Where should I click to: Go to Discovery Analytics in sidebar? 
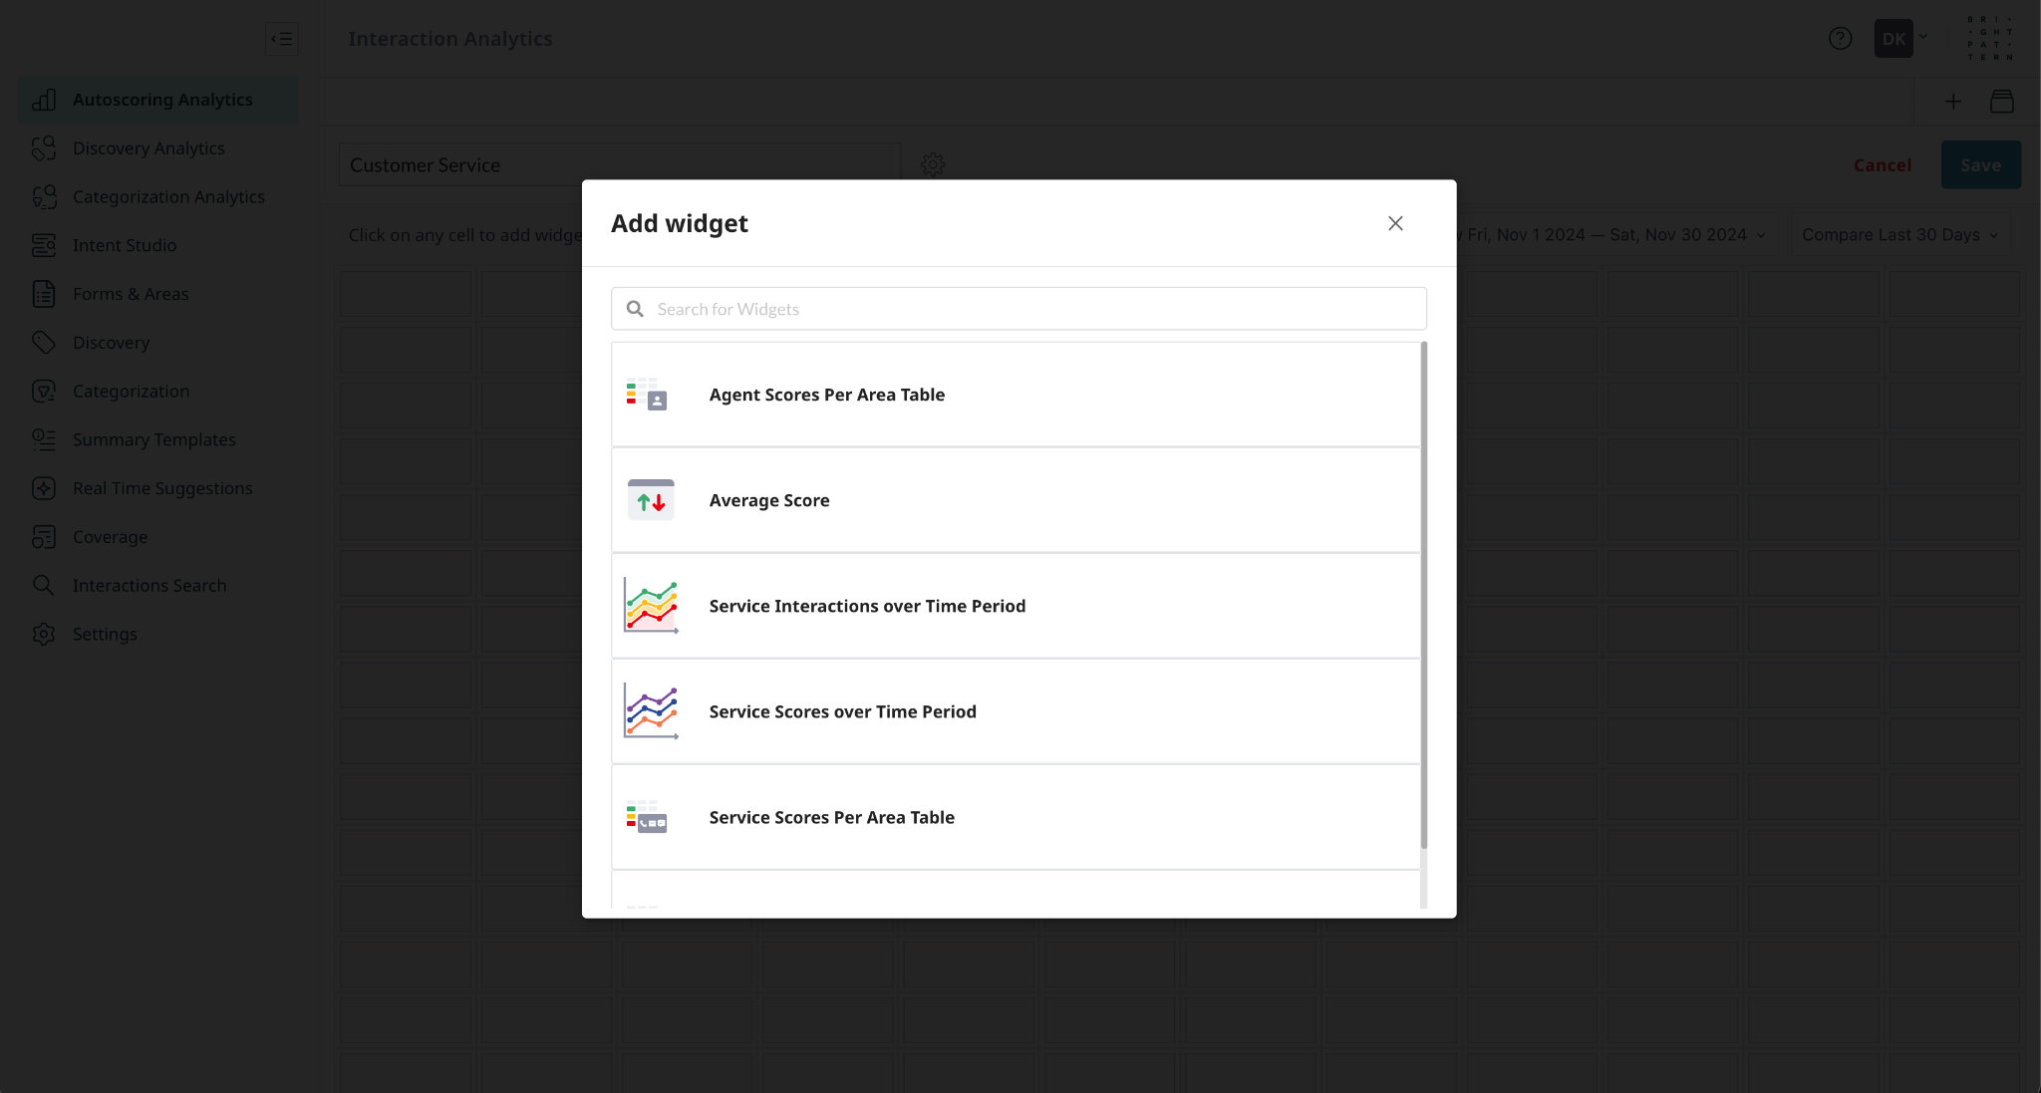tap(148, 148)
